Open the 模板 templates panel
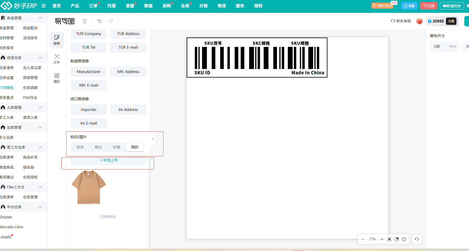This screenshot has width=469, height=251. [x=57, y=78]
